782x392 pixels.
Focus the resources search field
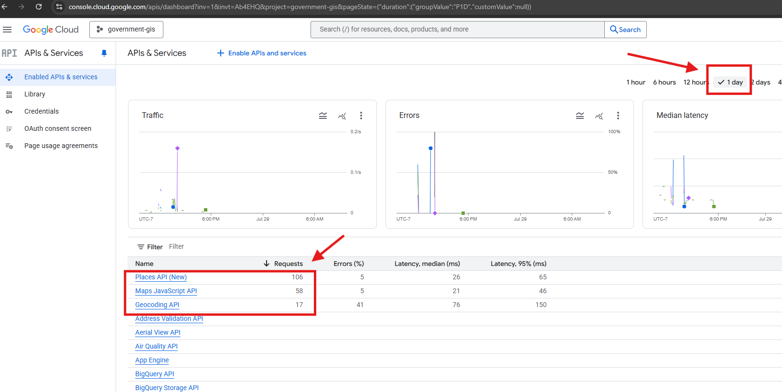point(458,30)
